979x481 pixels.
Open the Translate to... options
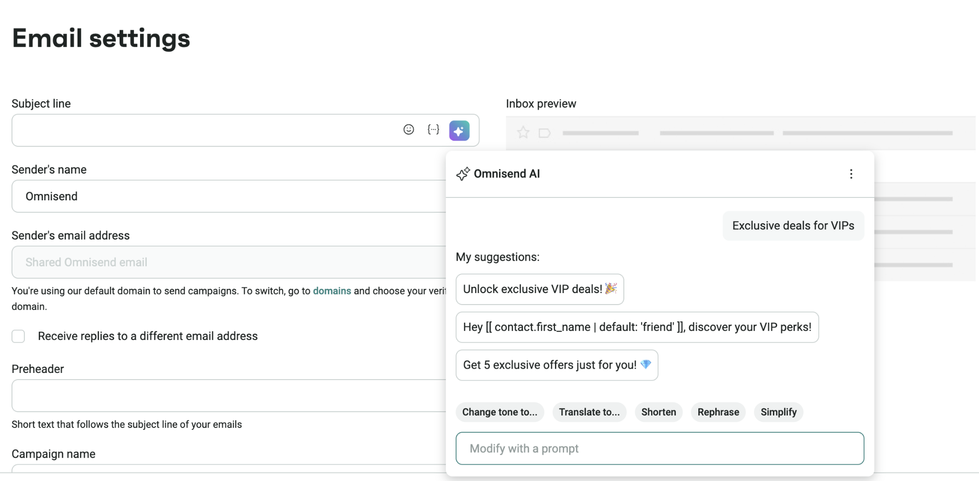(589, 412)
